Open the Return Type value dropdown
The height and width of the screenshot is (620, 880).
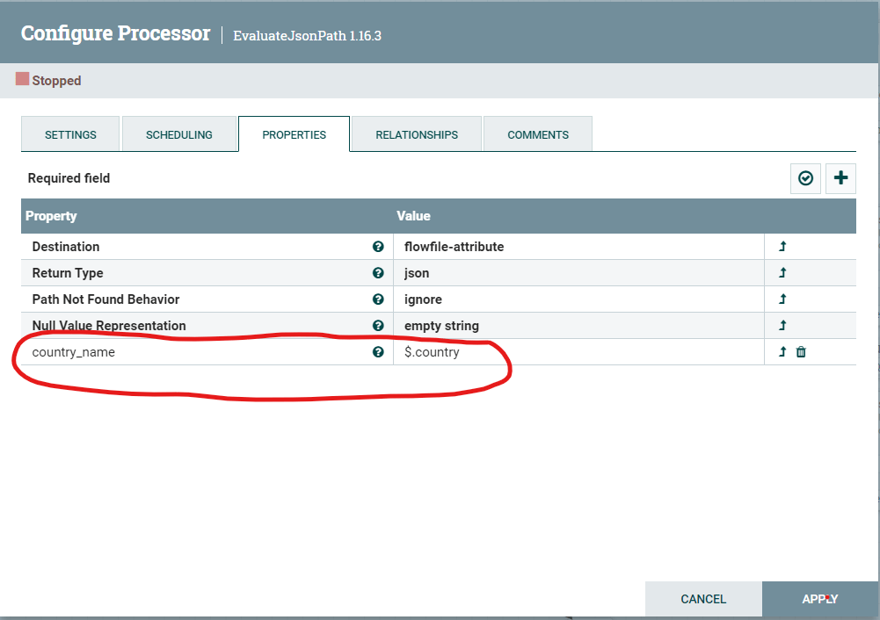coord(527,273)
